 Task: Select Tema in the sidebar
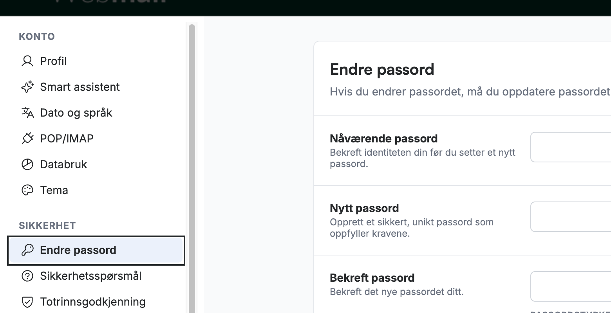click(x=96, y=190)
